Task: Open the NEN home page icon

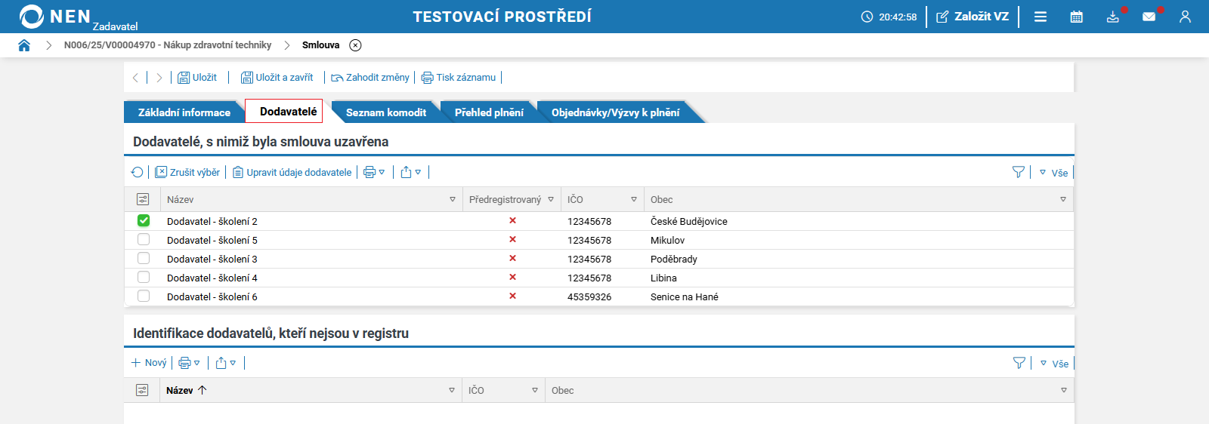Action: tap(24, 45)
